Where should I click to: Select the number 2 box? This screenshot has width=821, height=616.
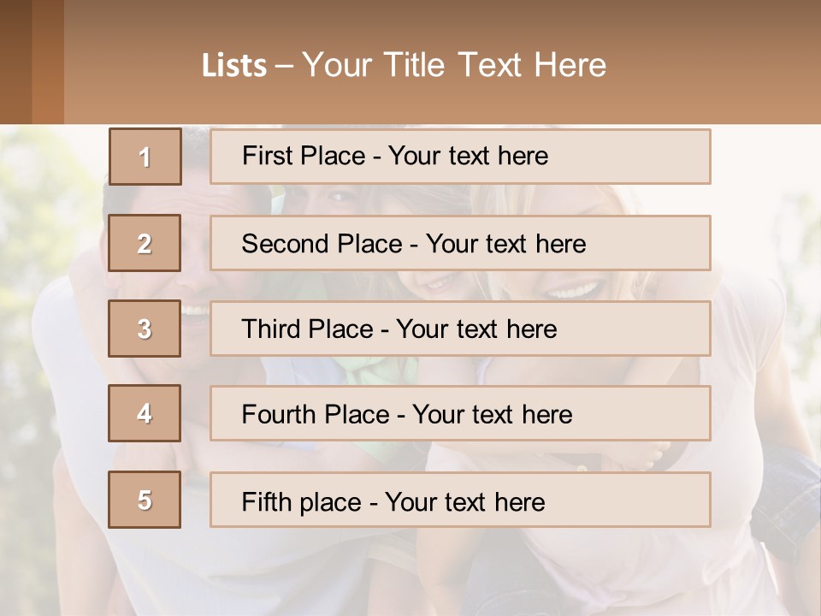(145, 243)
